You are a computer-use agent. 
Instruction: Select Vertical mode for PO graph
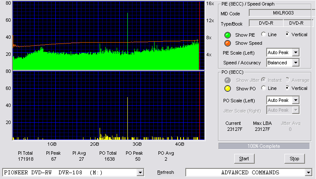(287, 88)
